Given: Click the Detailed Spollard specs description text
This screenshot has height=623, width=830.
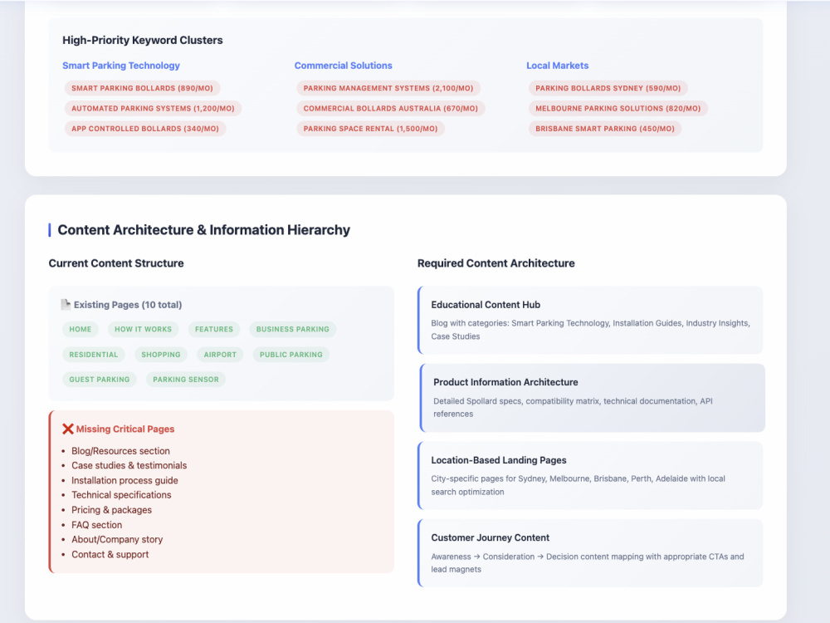Looking at the screenshot, I should tap(573, 407).
